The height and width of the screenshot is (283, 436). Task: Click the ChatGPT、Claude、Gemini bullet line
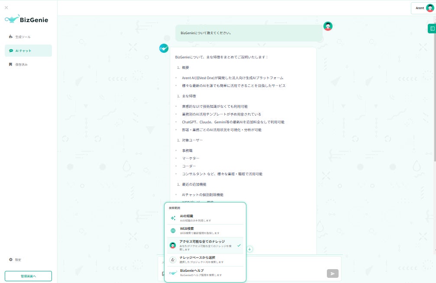[x=233, y=122]
